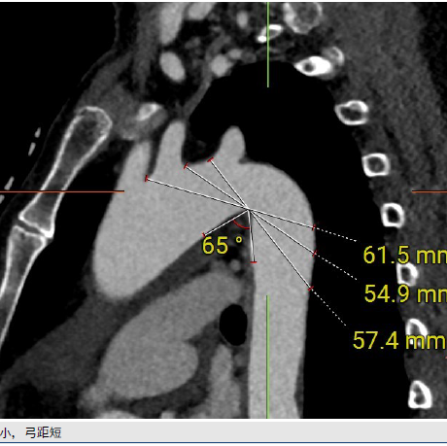This screenshot has width=447, height=446.
Task: Pick the 57.4 mm measurement label
Action: pyautogui.click(x=399, y=340)
